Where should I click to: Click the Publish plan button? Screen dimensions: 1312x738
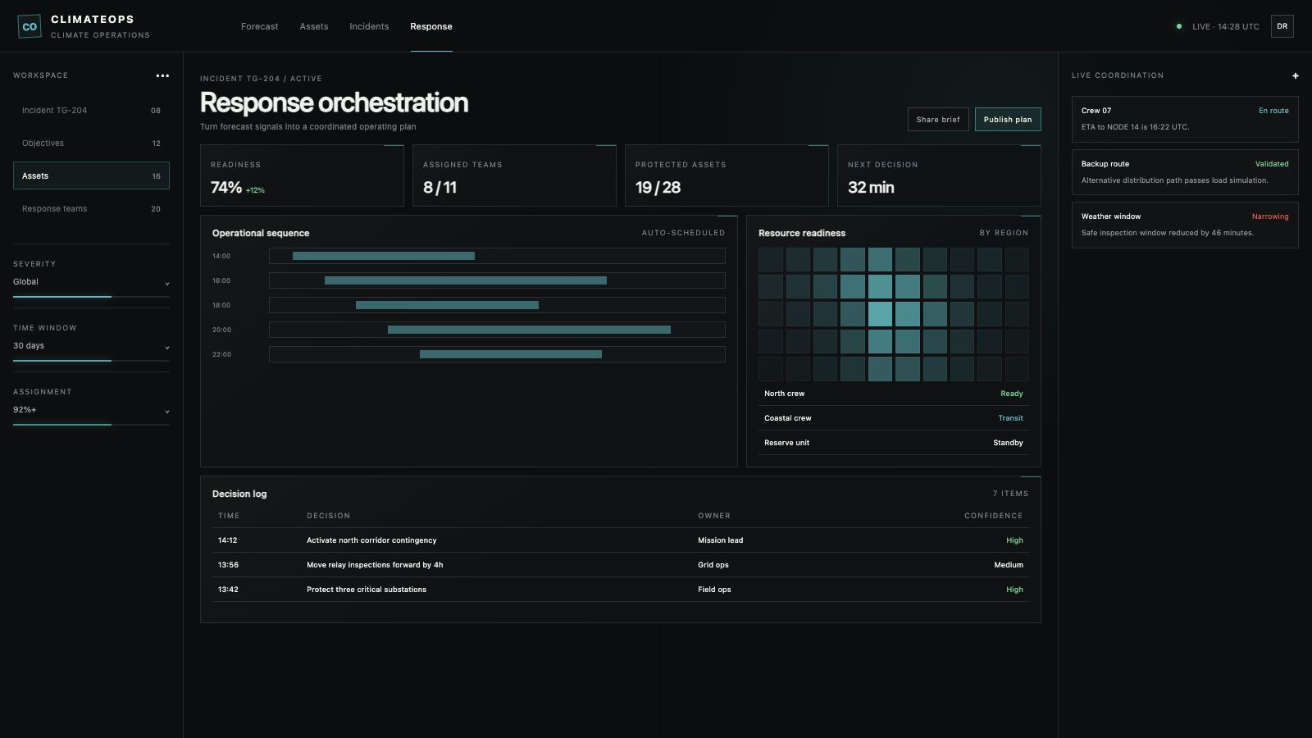click(1008, 120)
